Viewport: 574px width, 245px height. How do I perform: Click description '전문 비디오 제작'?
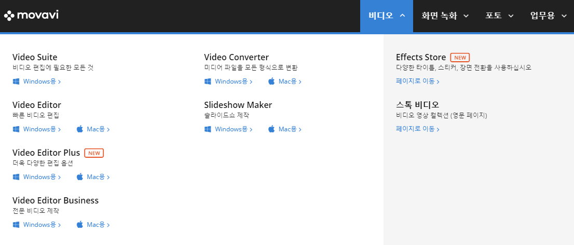[x=36, y=211]
